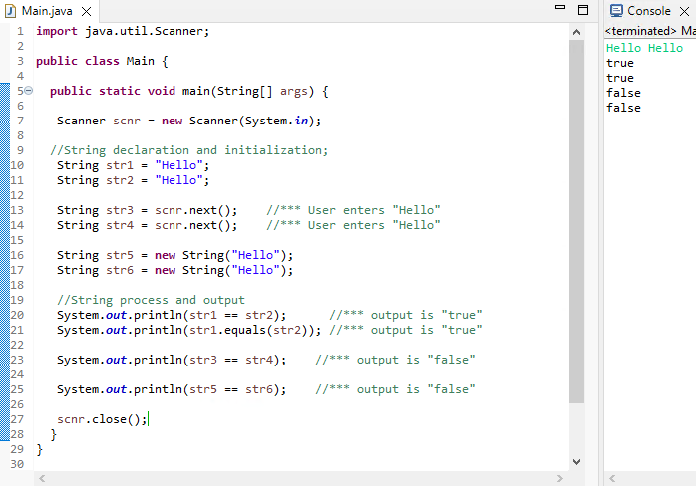Click the editor vertical scrollbar down arrow
This screenshot has width=696, height=486.
click(576, 462)
